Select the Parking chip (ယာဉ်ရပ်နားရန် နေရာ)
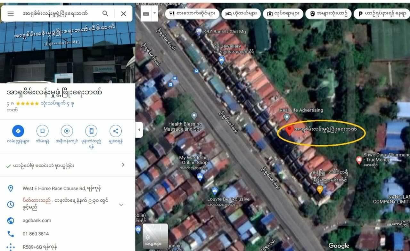 (382, 14)
